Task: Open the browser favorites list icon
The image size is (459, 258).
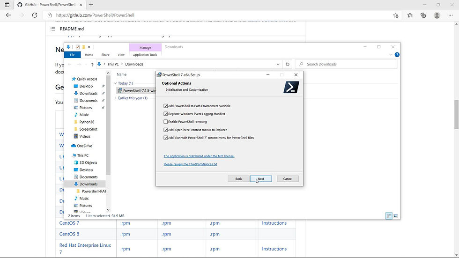Action: (410, 15)
